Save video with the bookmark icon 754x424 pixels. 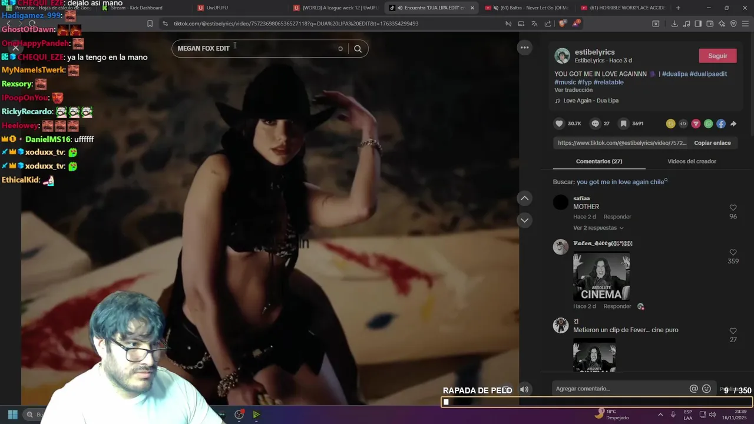tap(623, 124)
